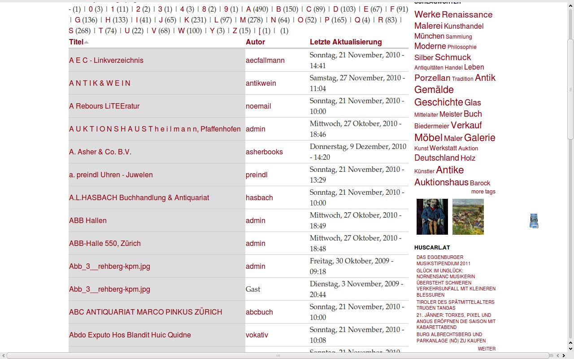The height and width of the screenshot is (359, 574).
Task: Open ABC ANTIQUARIAT MARCO PINKUS ZÜRICH entry
Action: click(x=145, y=312)
